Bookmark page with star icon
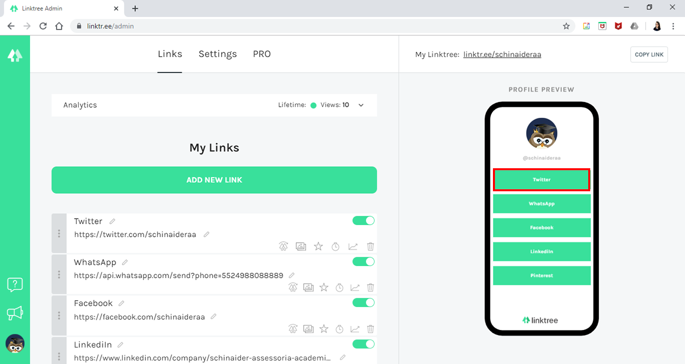This screenshot has width=685, height=364. (x=566, y=26)
